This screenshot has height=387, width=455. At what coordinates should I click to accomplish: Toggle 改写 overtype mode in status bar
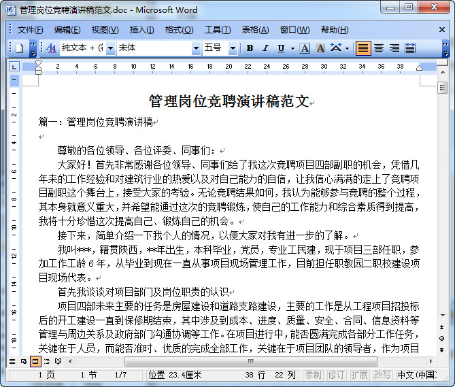point(382,375)
